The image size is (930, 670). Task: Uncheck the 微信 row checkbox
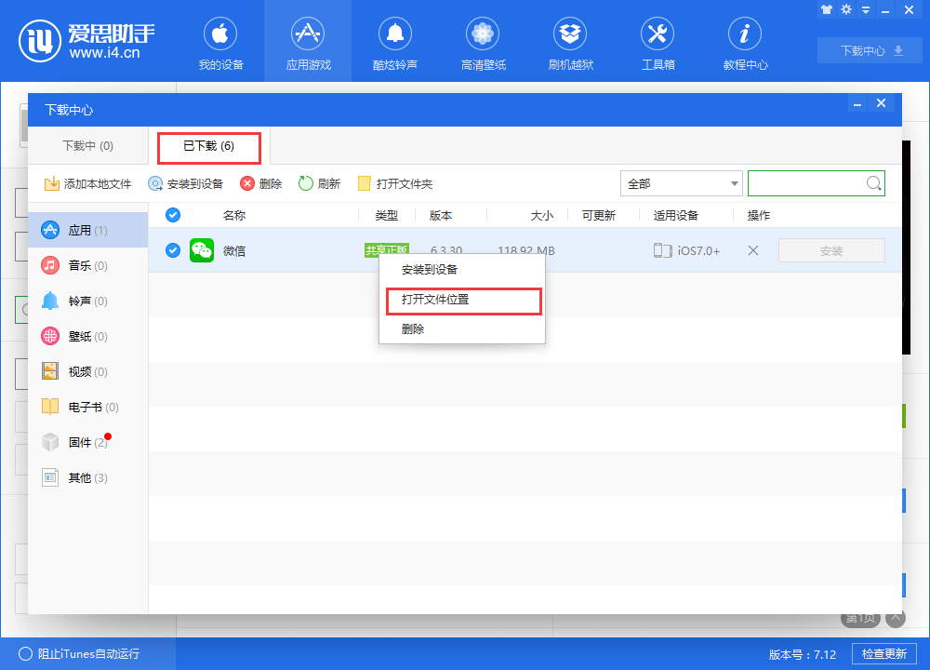tap(171, 250)
